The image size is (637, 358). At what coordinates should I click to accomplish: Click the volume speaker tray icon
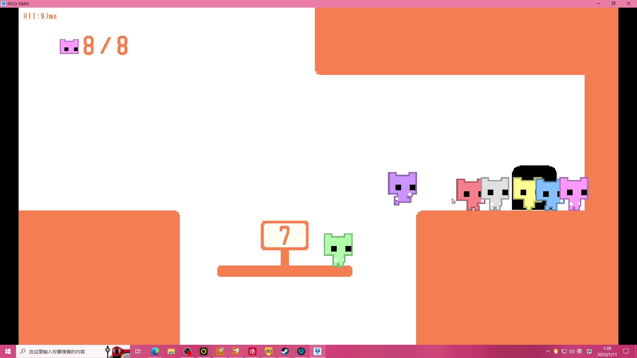click(572, 351)
